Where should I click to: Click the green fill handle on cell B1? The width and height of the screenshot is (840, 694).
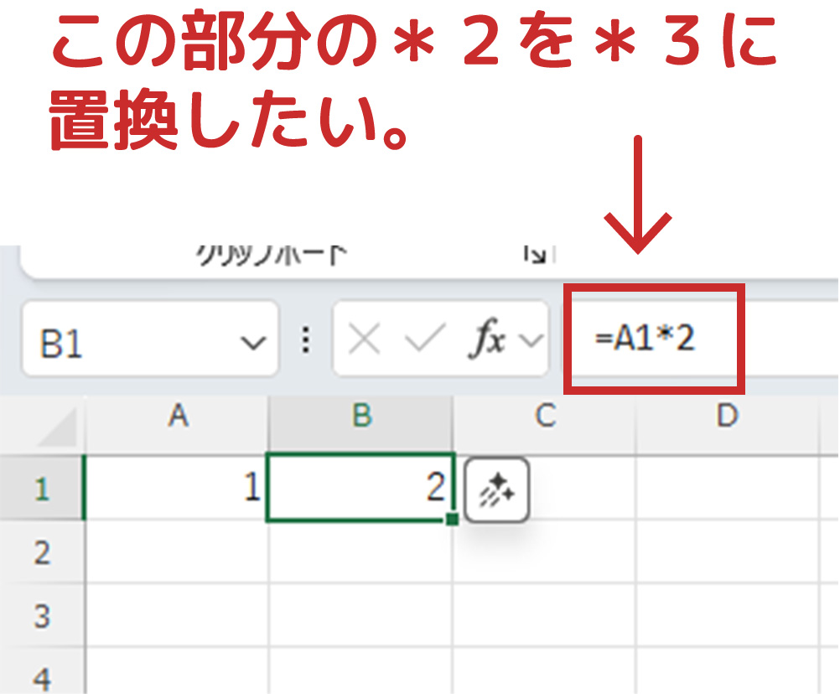(453, 520)
